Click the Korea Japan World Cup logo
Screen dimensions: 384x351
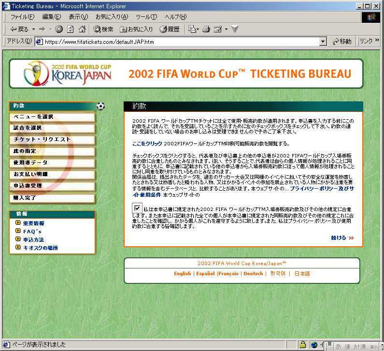[x=68, y=73]
